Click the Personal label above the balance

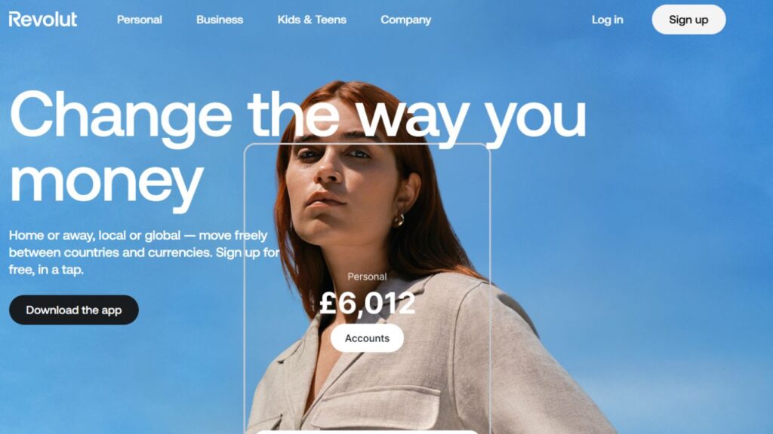click(367, 277)
